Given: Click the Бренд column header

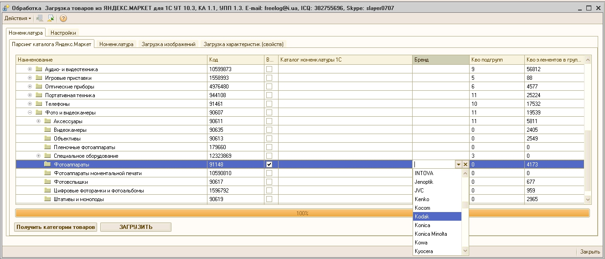Looking at the screenshot, I should tap(441, 60).
